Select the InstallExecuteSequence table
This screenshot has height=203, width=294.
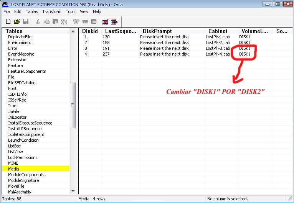[30, 123]
